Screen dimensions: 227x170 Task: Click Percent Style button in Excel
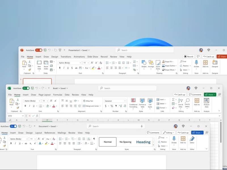click(112, 106)
